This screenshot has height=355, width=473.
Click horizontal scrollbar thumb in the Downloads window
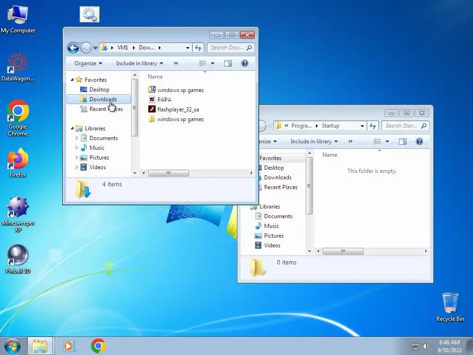pos(169,173)
